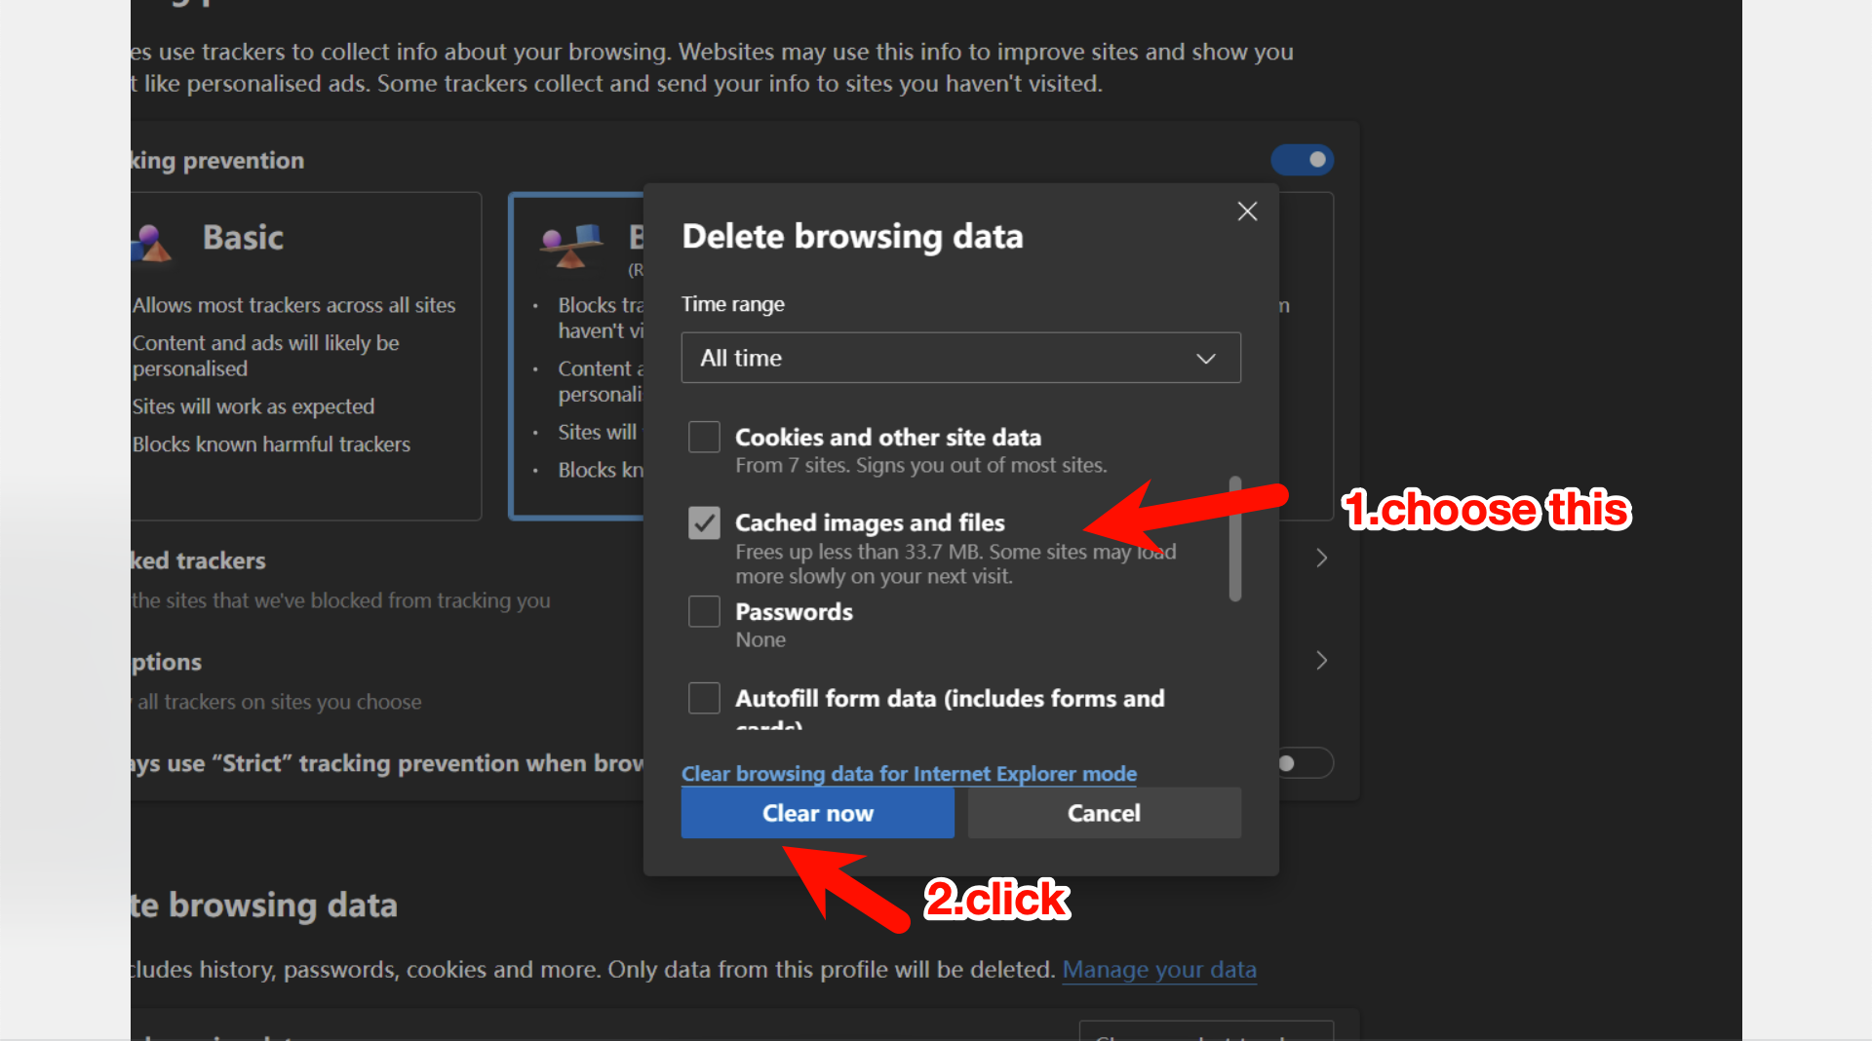Close the Delete browsing data dialog
The image size is (1872, 1041).
coord(1246,211)
